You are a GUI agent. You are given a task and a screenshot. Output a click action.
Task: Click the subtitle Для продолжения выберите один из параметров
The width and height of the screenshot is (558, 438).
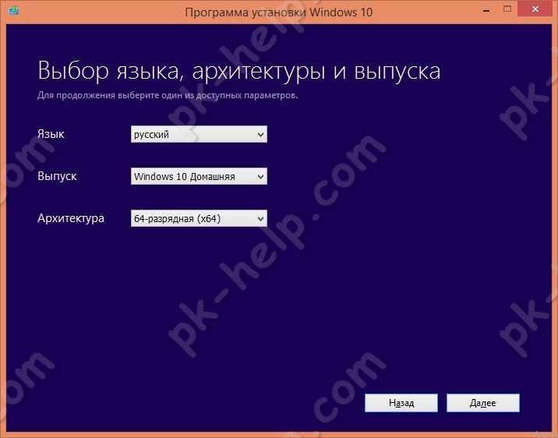[x=168, y=95]
